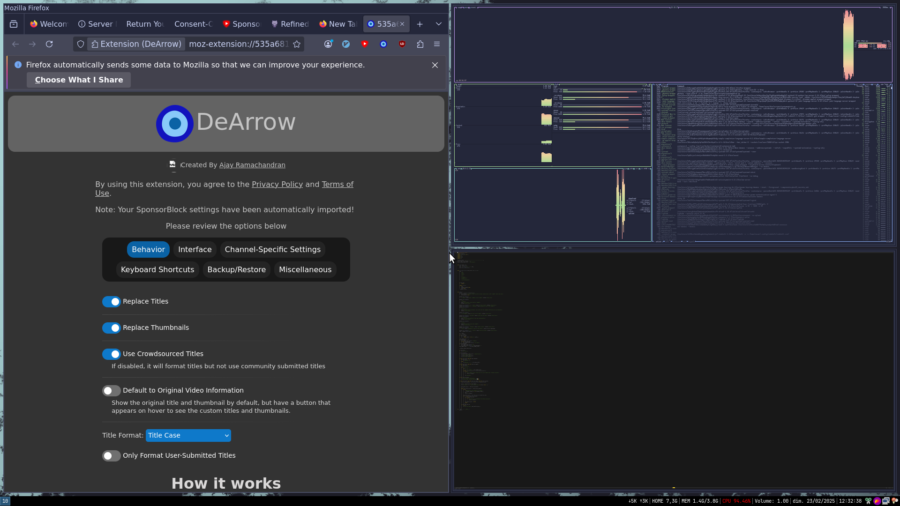Select the Behavior settings tab
900x506 pixels.
click(148, 250)
